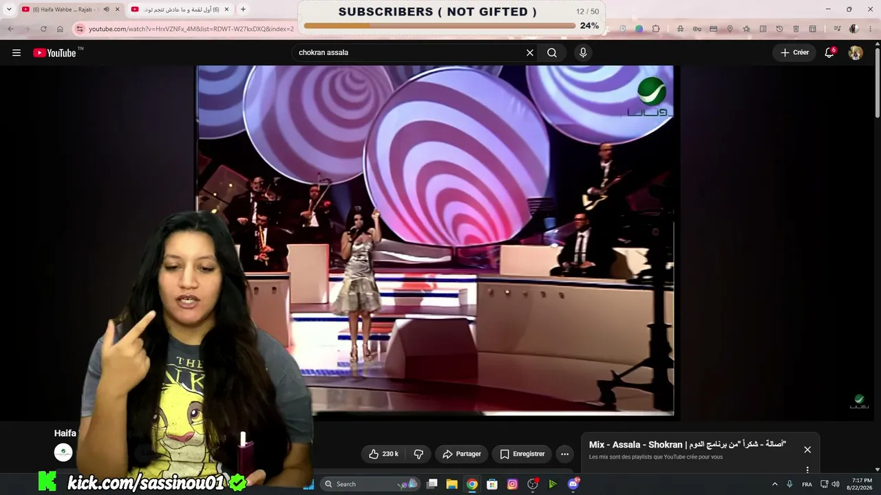The height and width of the screenshot is (495, 881).
Task: Open YouTube notifications bell
Action: (x=829, y=53)
